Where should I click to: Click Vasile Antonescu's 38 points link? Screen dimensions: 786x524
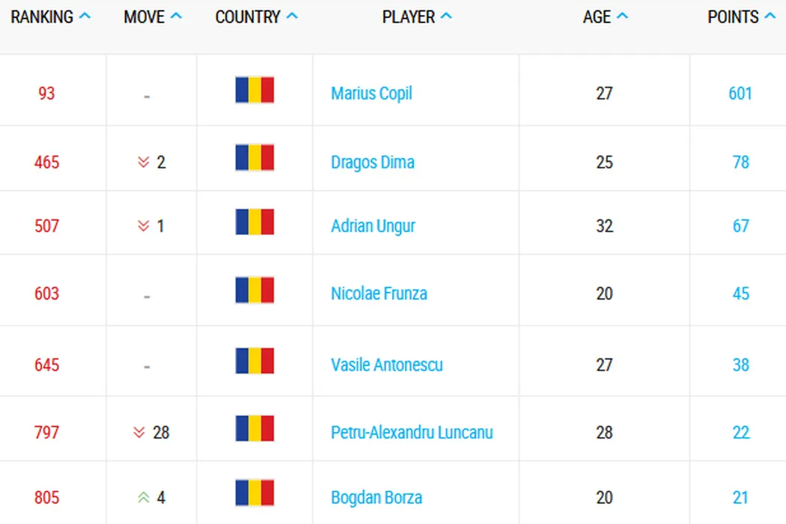point(740,365)
